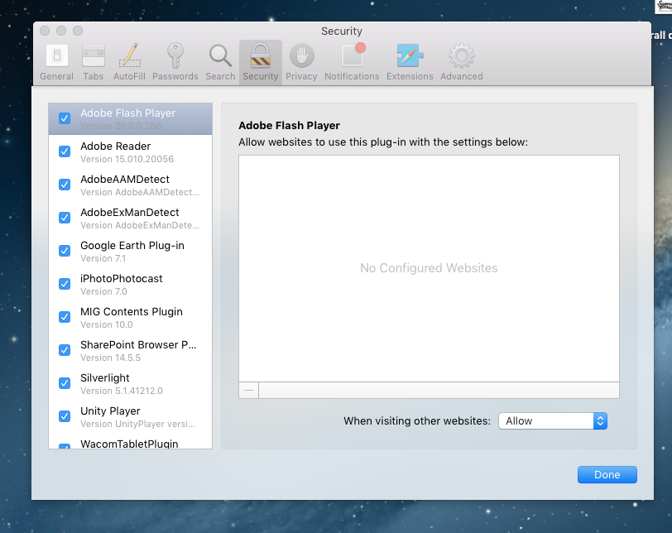Viewport: 672px width, 533px height.
Task: Select Google Earth Plug-in in the list
Action: point(130,251)
